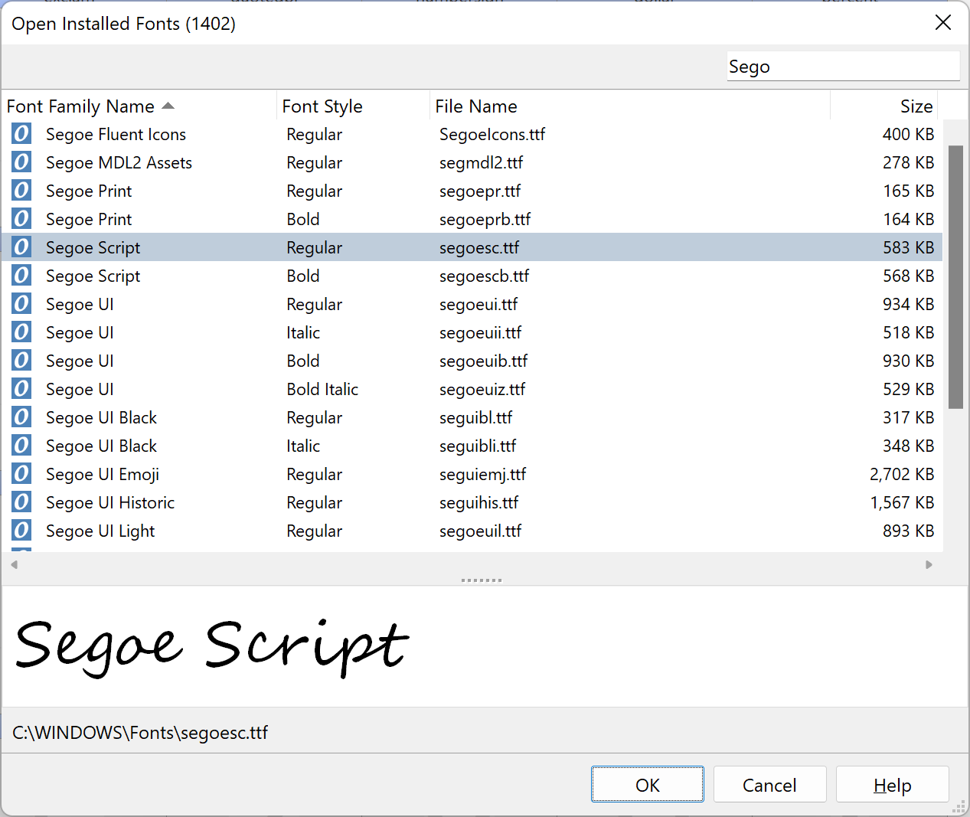Click the 934 KB size value
Viewport: 970px width, 817px height.
tap(909, 304)
